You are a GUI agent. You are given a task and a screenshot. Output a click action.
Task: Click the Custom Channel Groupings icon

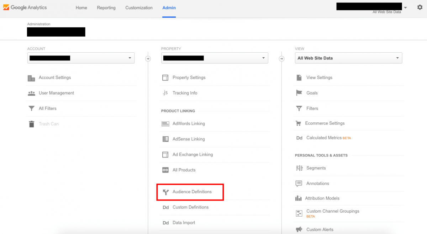click(299, 213)
